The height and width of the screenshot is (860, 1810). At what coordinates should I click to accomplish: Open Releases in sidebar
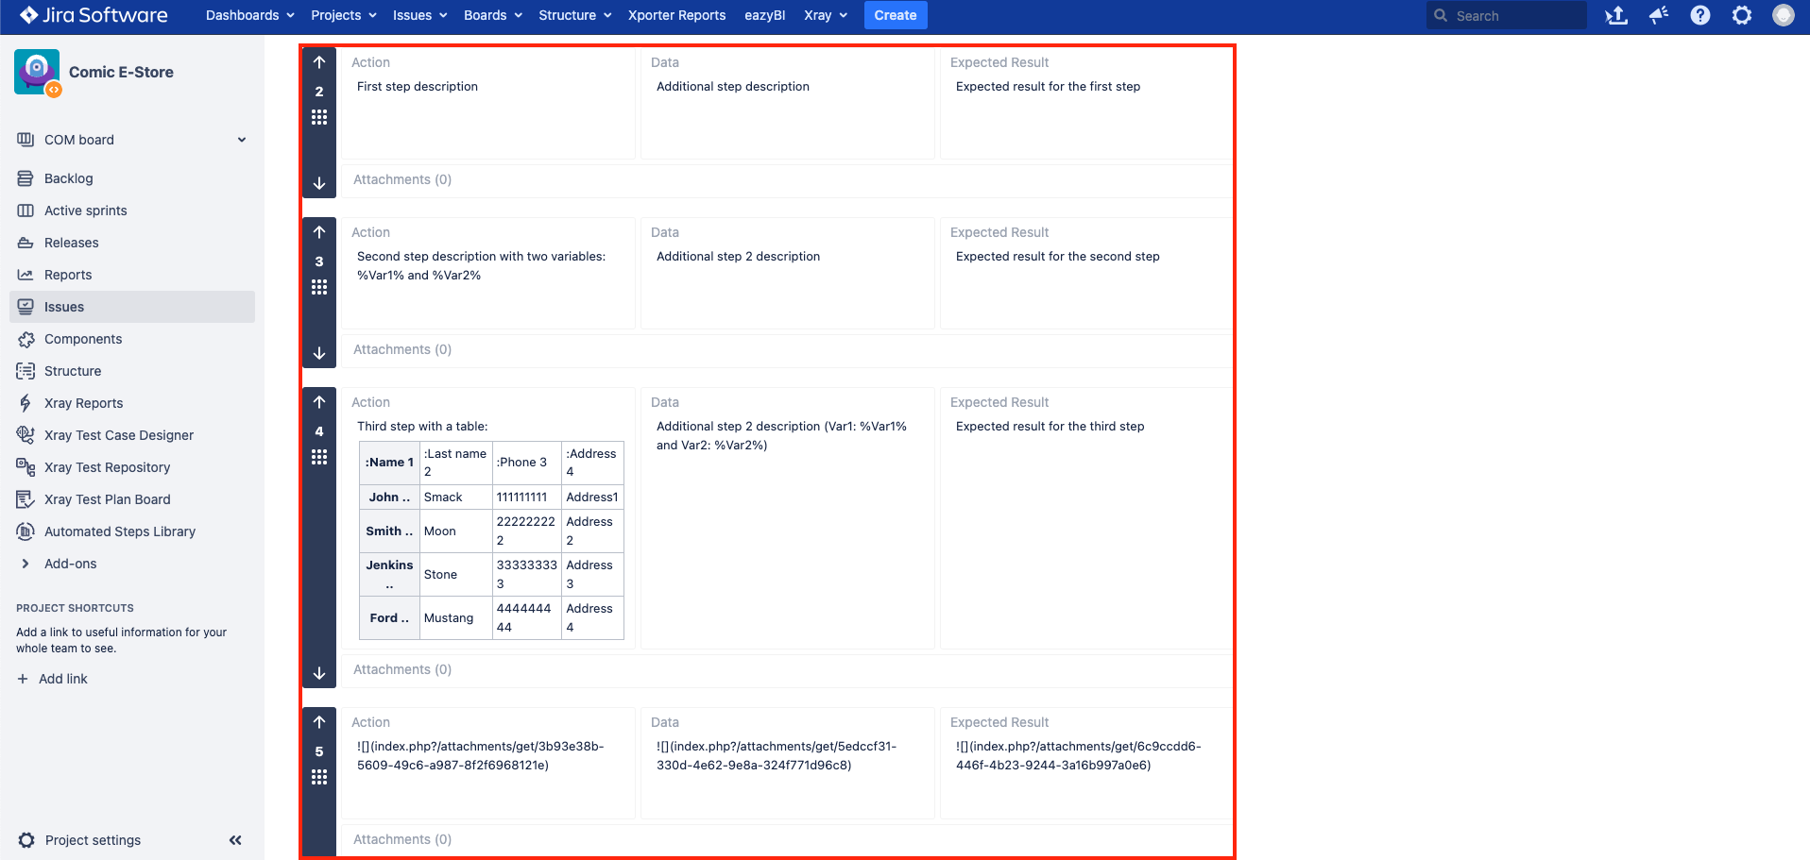pos(132,243)
